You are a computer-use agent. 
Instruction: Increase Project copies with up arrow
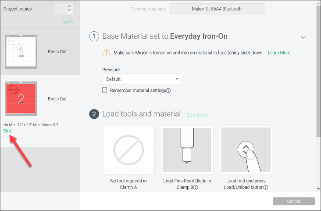pos(69,7)
